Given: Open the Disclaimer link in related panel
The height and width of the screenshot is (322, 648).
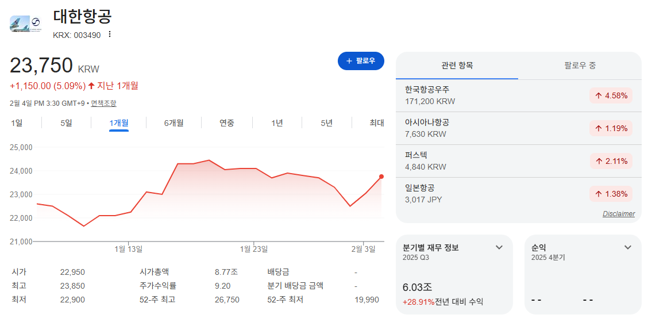Looking at the screenshot, I should [618, 213].
